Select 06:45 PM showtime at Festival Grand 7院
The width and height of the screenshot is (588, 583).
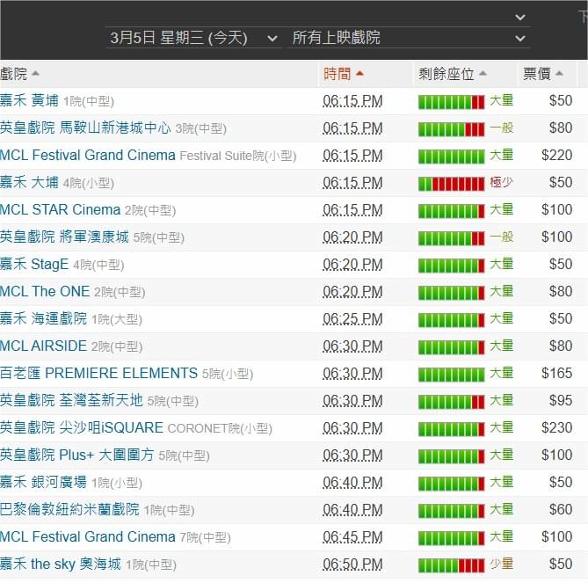tap(352, 537)
